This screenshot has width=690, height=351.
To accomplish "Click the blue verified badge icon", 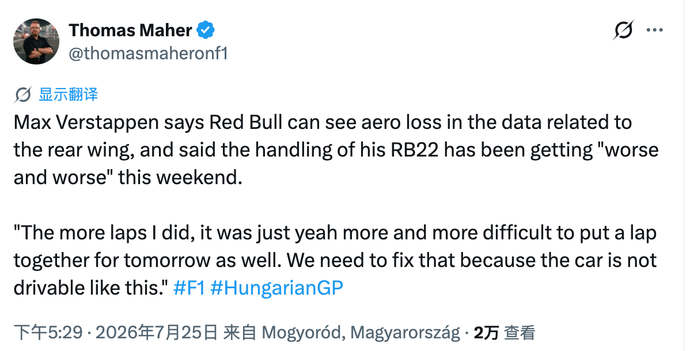I will pos(205,30).
